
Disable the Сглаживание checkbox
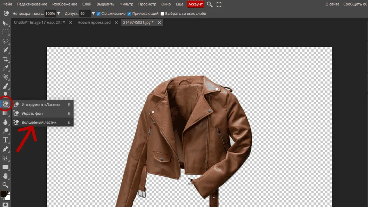tap(99, 14)
